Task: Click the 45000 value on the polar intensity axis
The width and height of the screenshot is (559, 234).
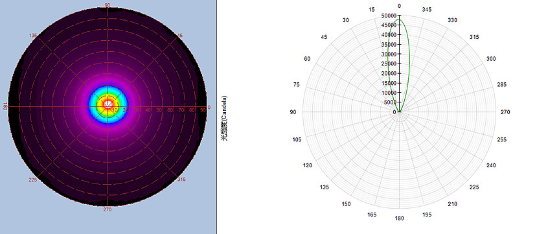Action: pos(388,25)
